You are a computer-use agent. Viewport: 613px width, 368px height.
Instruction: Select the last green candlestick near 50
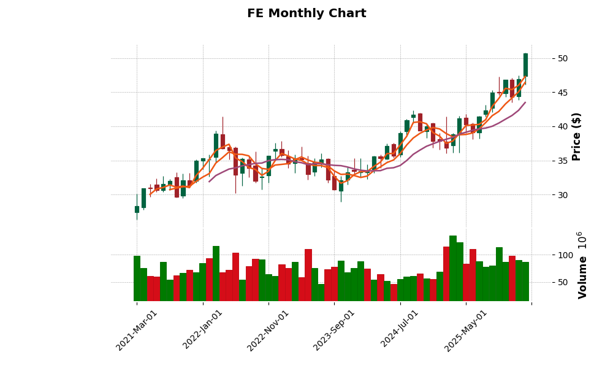tap(525, 64)
